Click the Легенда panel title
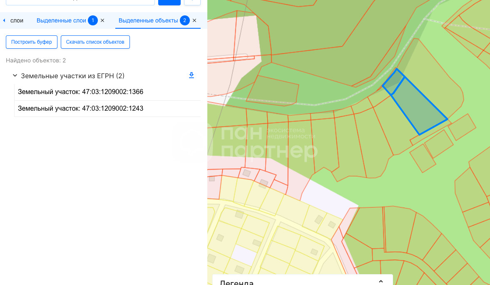This screenshot has width=490, height=285. tap(236, 283)
